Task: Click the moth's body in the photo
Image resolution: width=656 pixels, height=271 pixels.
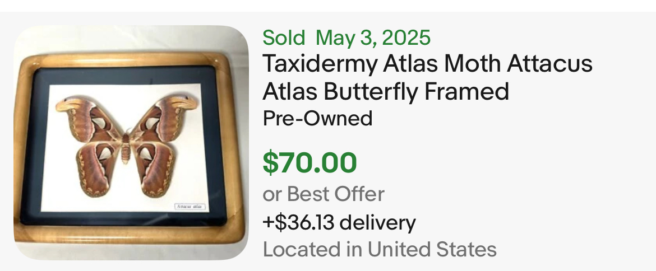Action: (x=126, y=147)
